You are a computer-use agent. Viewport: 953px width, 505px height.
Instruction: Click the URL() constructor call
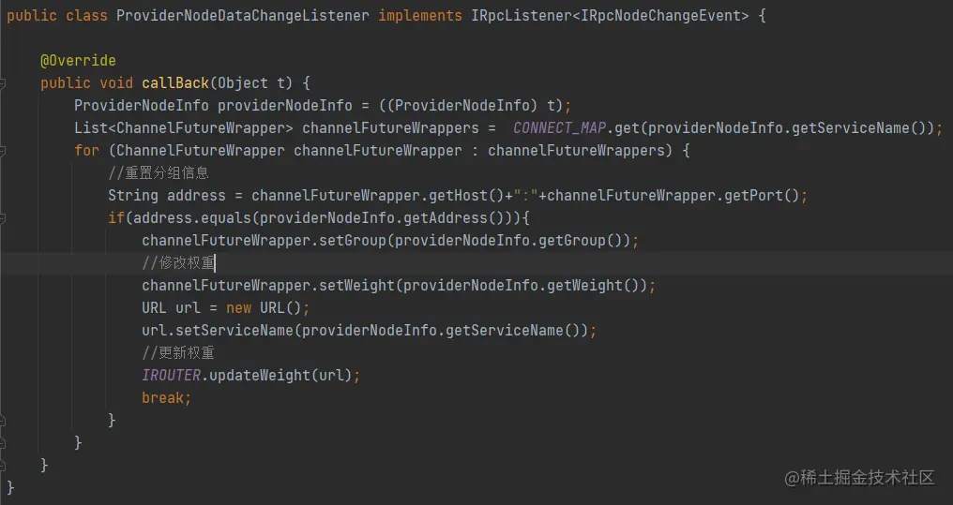point(280,307)
